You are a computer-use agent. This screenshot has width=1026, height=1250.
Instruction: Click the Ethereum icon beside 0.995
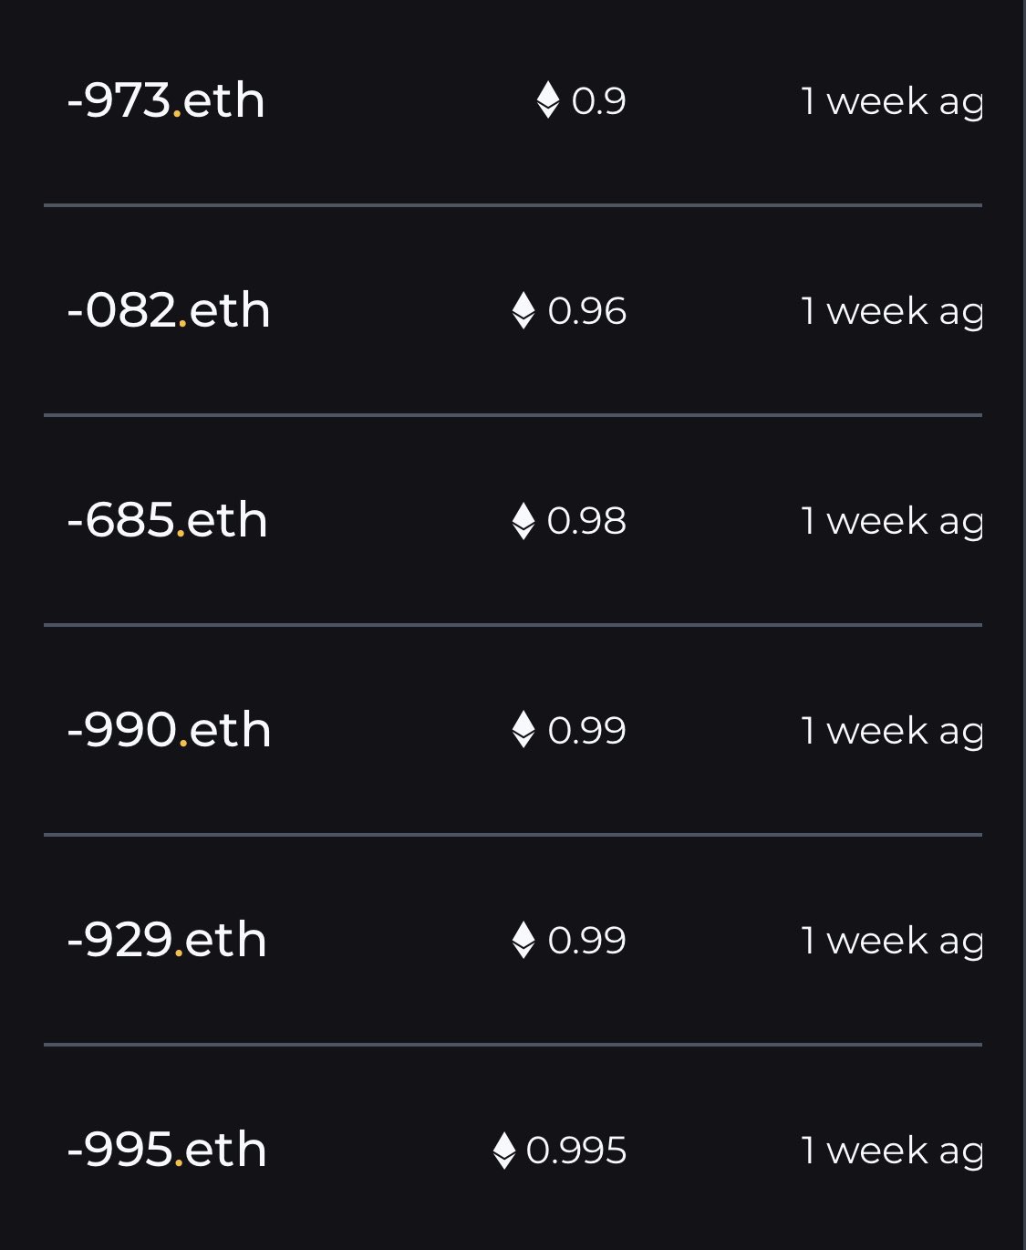click(503, 1150)
